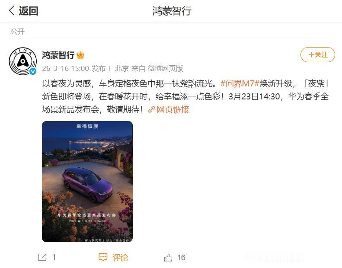This screenshot has height=268, width=342.
Task: Click the 公开 visibility label
Action: click(x=18, y=32)
